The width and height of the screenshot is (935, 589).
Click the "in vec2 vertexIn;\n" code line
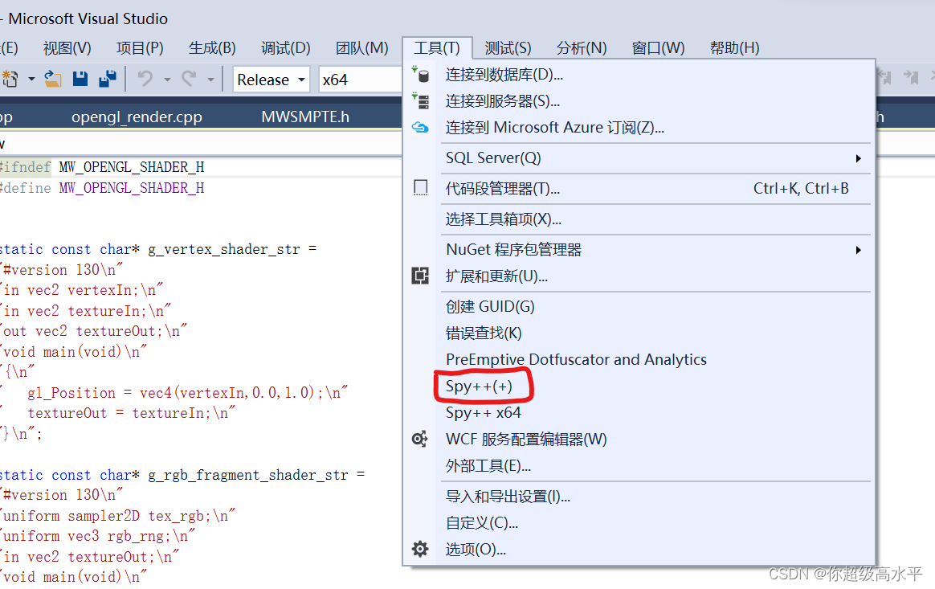point(82,290)
